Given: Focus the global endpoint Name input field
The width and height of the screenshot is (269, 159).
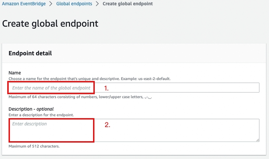Looking at the screenshot, I should click(x=134, y=88).
